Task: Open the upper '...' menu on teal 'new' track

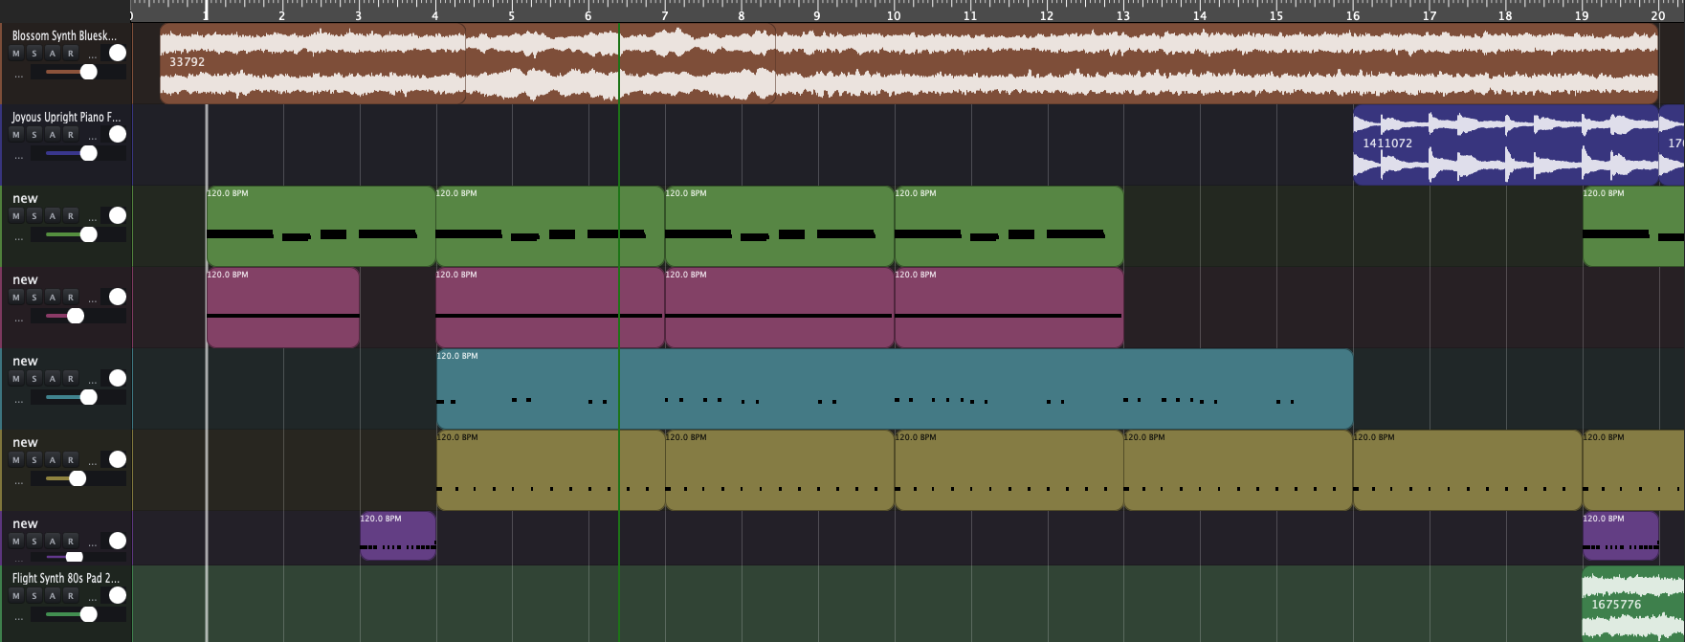Action: (x=92, y=380)
